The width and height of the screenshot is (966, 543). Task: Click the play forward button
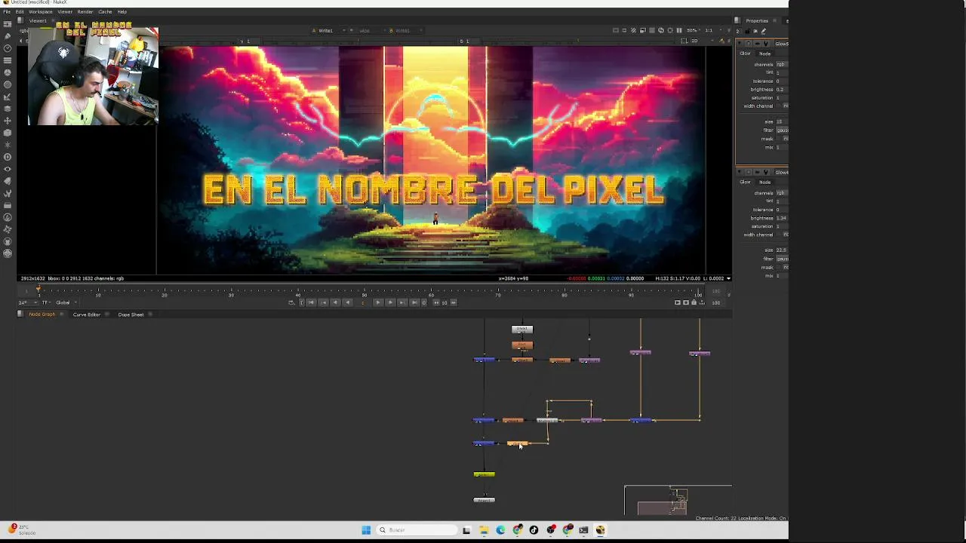[x=377, y=303]
